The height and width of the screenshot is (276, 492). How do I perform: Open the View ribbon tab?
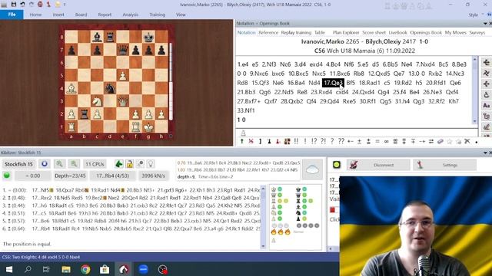pos(181,15)
